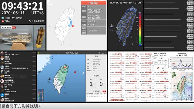Screen dimensions: 194x109
Task: Minimize the Wake Up! window
Action: pos(103,53)
